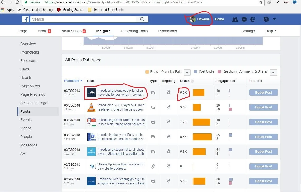This screenshot has height=192, width=301.
Task: Select Events in the sidebar
Action: coord(26,120)
